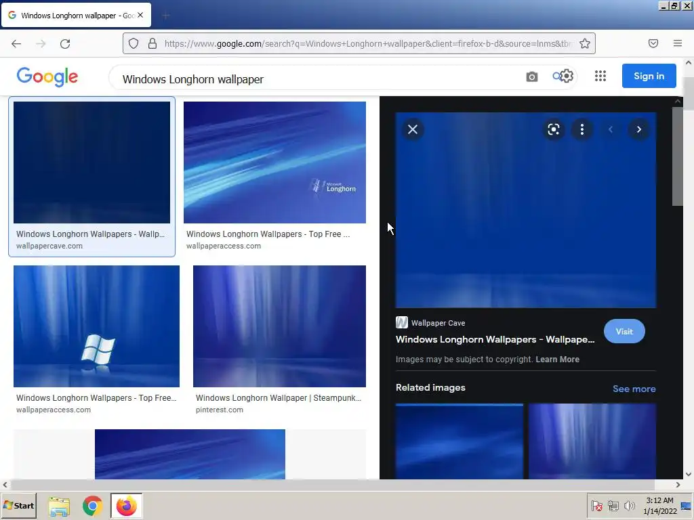Click wallpaperaccess.com under Windows flag image

pyautogui.click(x=54, y=410)
